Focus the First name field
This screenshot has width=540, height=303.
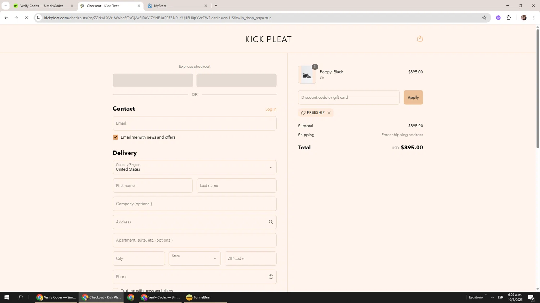(x=153, y=186)
